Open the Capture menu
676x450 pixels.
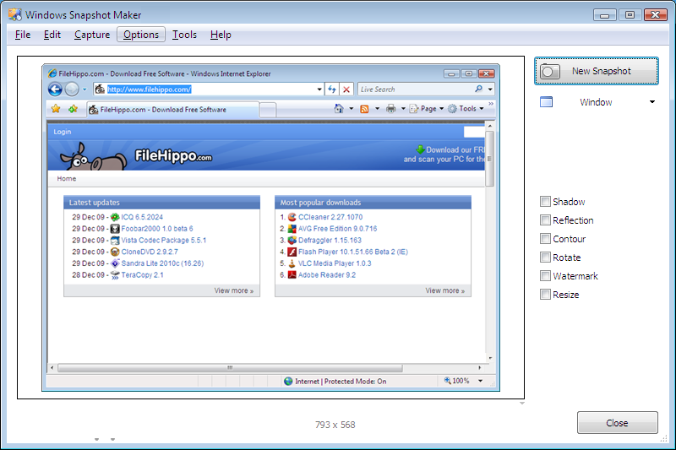click(x=92, y=35)
